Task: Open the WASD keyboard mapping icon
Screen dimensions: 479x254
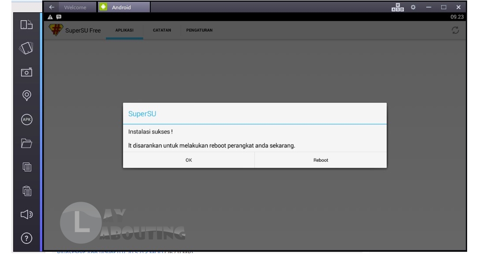Action: (397, 7)
